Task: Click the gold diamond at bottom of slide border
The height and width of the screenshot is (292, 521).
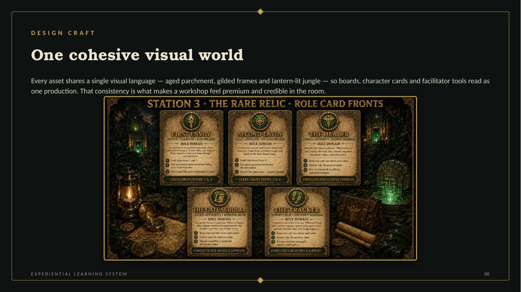Action: coord(260,280)
